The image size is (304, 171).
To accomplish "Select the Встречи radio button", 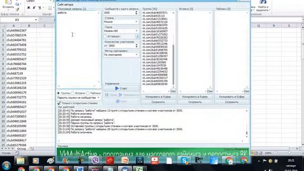I will pos(73,93).
